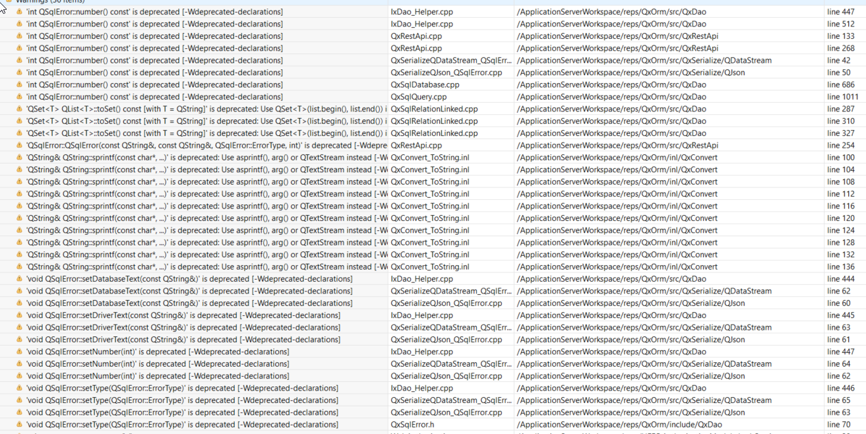This screenshot has width=866, height=434.
Task: Select the 'line 42' cell
Action: (838, 61)
